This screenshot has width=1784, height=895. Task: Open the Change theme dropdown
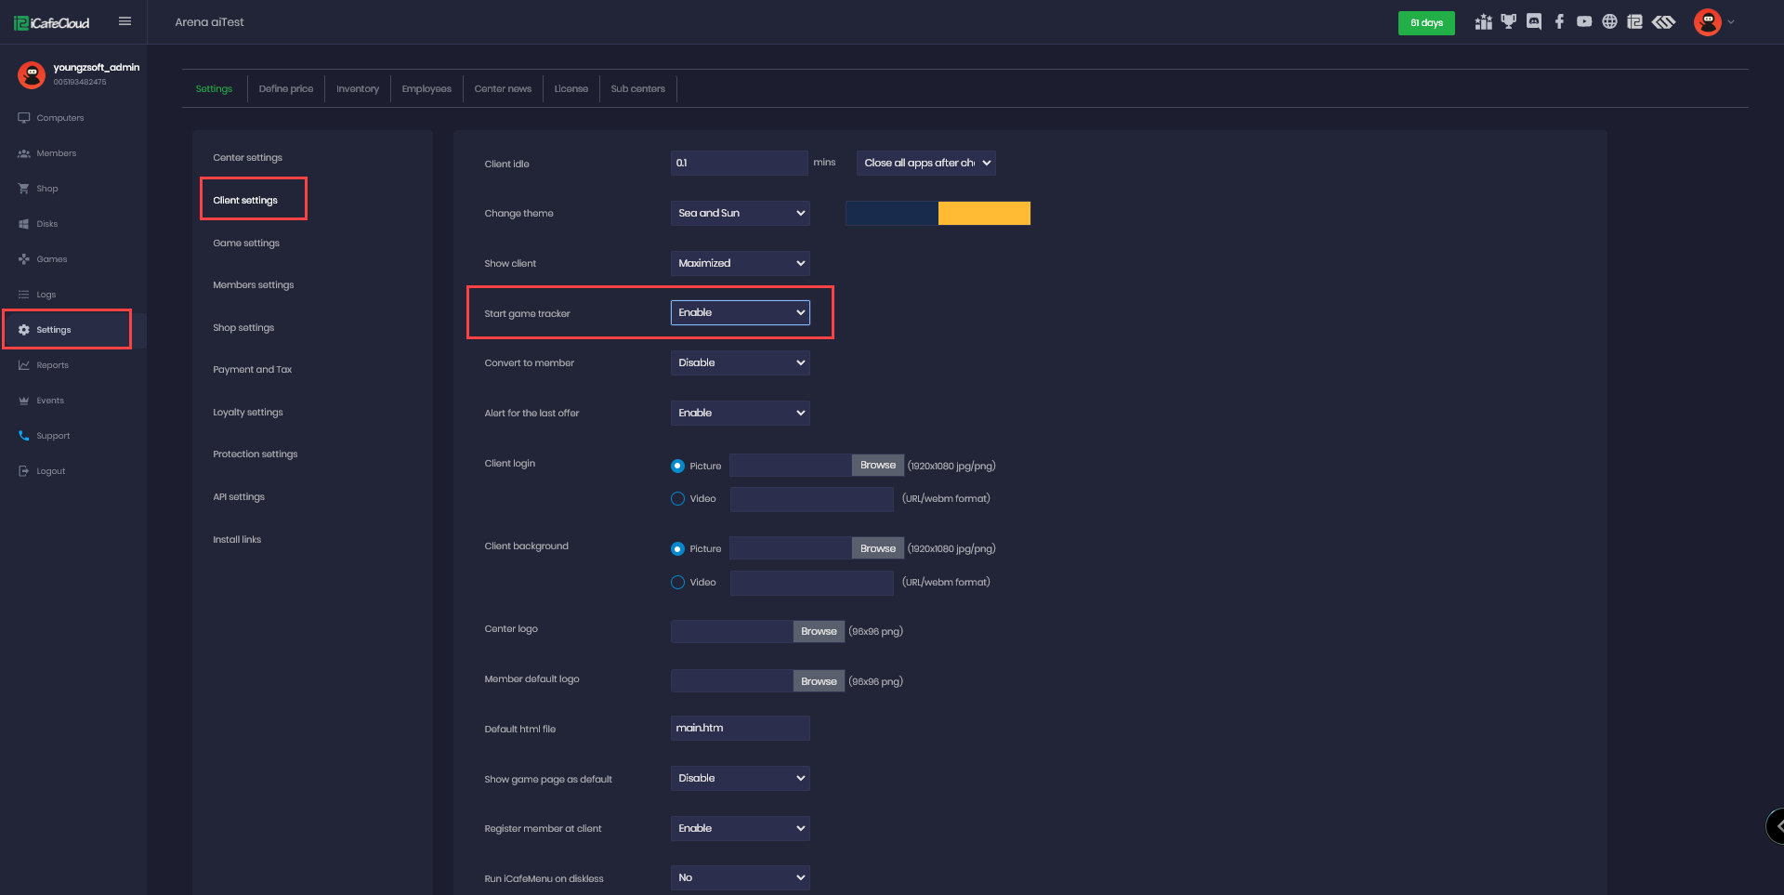click(x=740, y=214)
